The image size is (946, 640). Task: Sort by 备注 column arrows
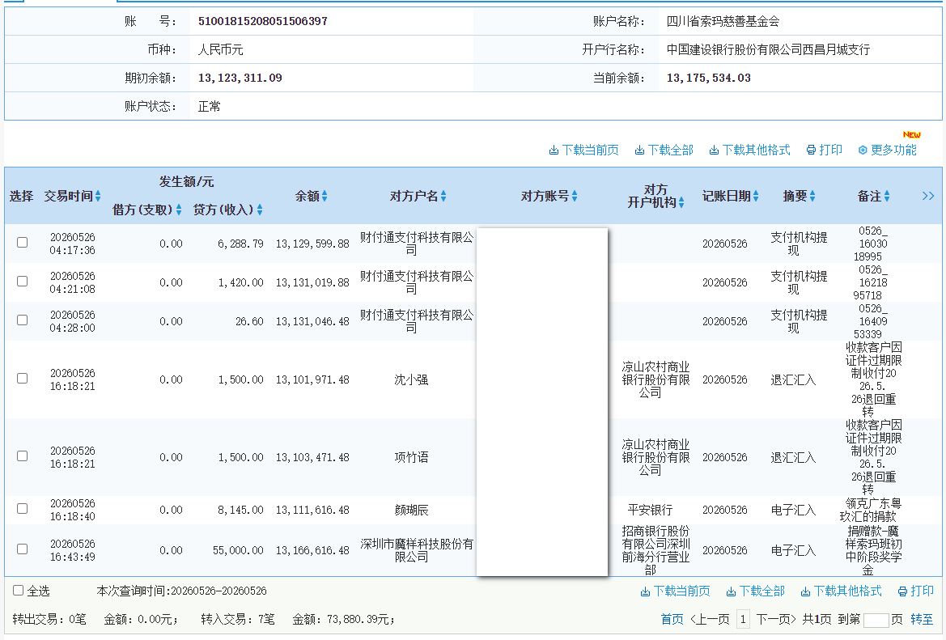click(x=886, y=196)
